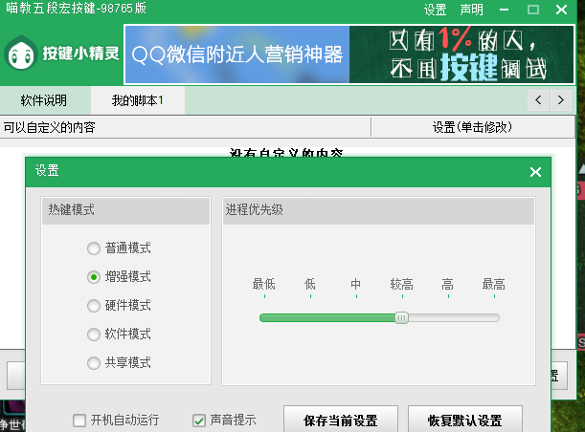Close the main 喵教五段宏按键 window
585x432 pixels.
(561, 10)
